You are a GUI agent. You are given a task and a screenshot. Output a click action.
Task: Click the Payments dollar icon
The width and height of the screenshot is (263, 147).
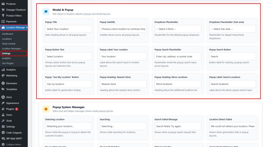pos(3,22)
